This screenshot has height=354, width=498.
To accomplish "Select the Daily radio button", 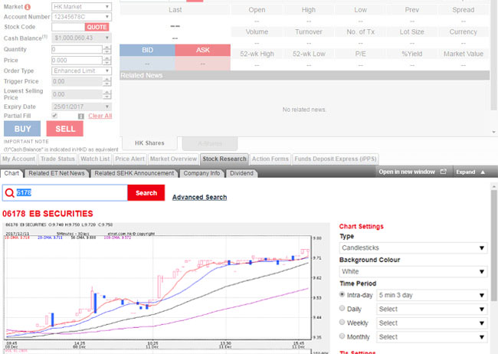I will [x=342, y=308].
